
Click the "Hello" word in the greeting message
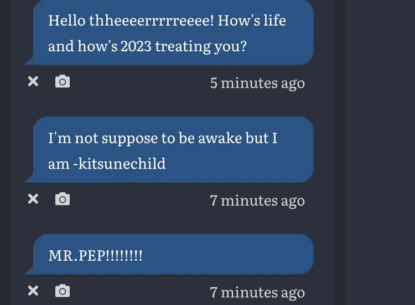65,21
